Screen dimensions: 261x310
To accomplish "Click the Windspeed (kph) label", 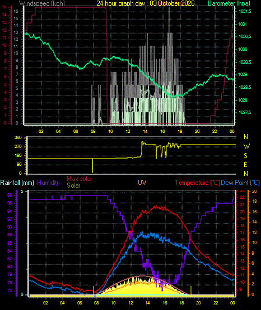I will [x=42, y=3].
